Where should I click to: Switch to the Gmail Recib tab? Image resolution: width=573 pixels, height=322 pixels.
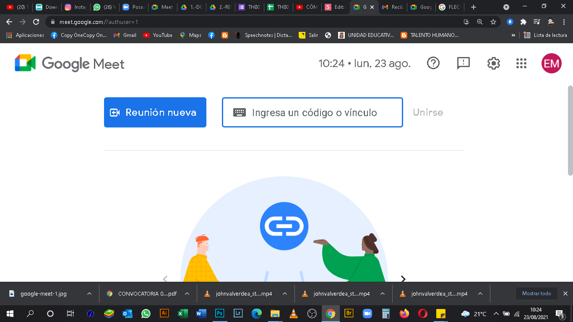393,7
